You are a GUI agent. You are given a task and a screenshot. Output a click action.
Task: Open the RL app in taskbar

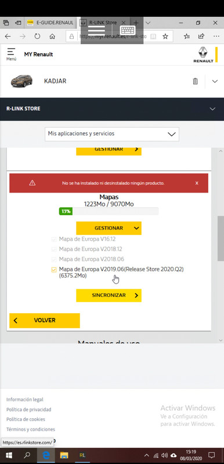click(82, 455)
